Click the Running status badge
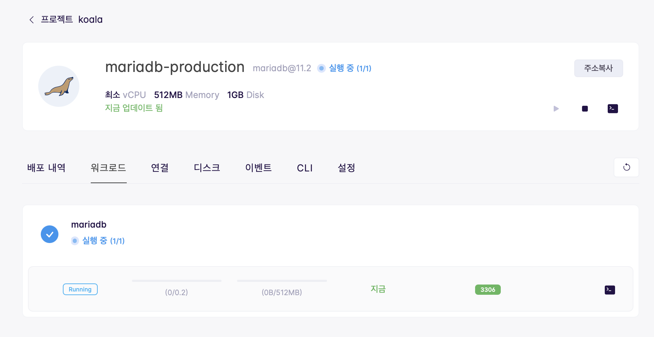The width and height of the screenshot is (654, 337). click(80, 289)
